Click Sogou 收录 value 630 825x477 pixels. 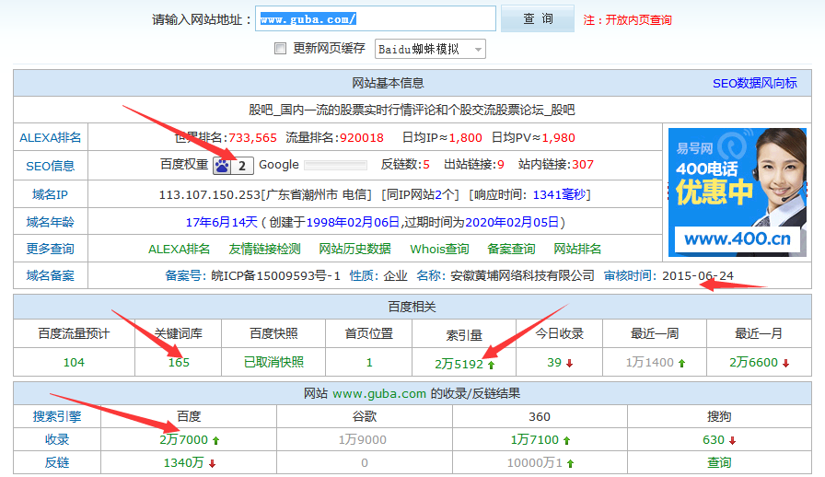[714, 439]
